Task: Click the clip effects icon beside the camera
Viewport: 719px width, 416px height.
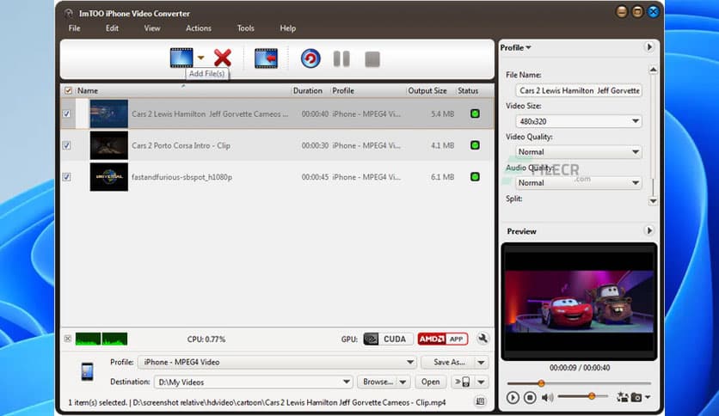Action: click(623, 397)
